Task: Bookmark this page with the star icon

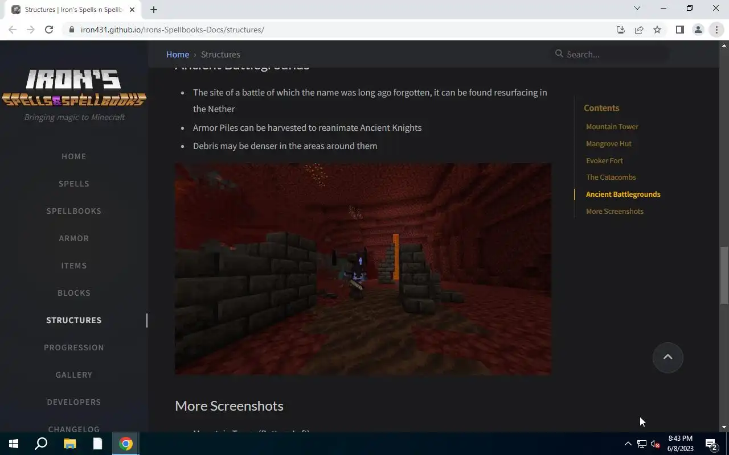Action: tap(657, 30)
